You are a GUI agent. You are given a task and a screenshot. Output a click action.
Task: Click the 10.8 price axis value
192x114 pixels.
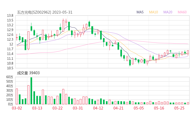[x=10, y=63]
